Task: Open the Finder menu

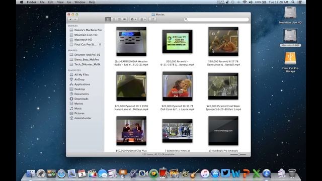Action: (31, 2)
